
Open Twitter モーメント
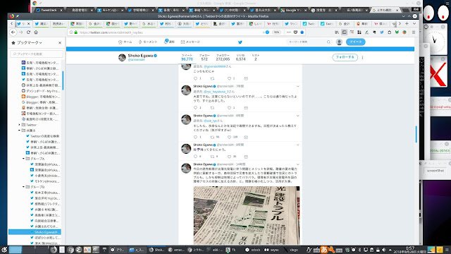tap(148, 42)
